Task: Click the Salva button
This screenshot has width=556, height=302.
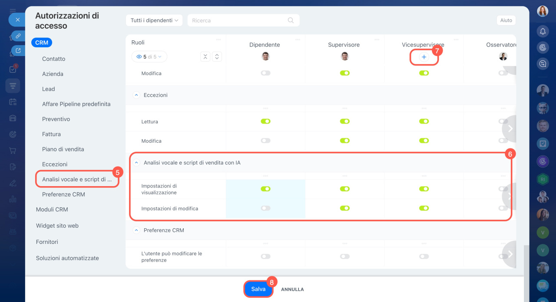Action: point(258,289)
